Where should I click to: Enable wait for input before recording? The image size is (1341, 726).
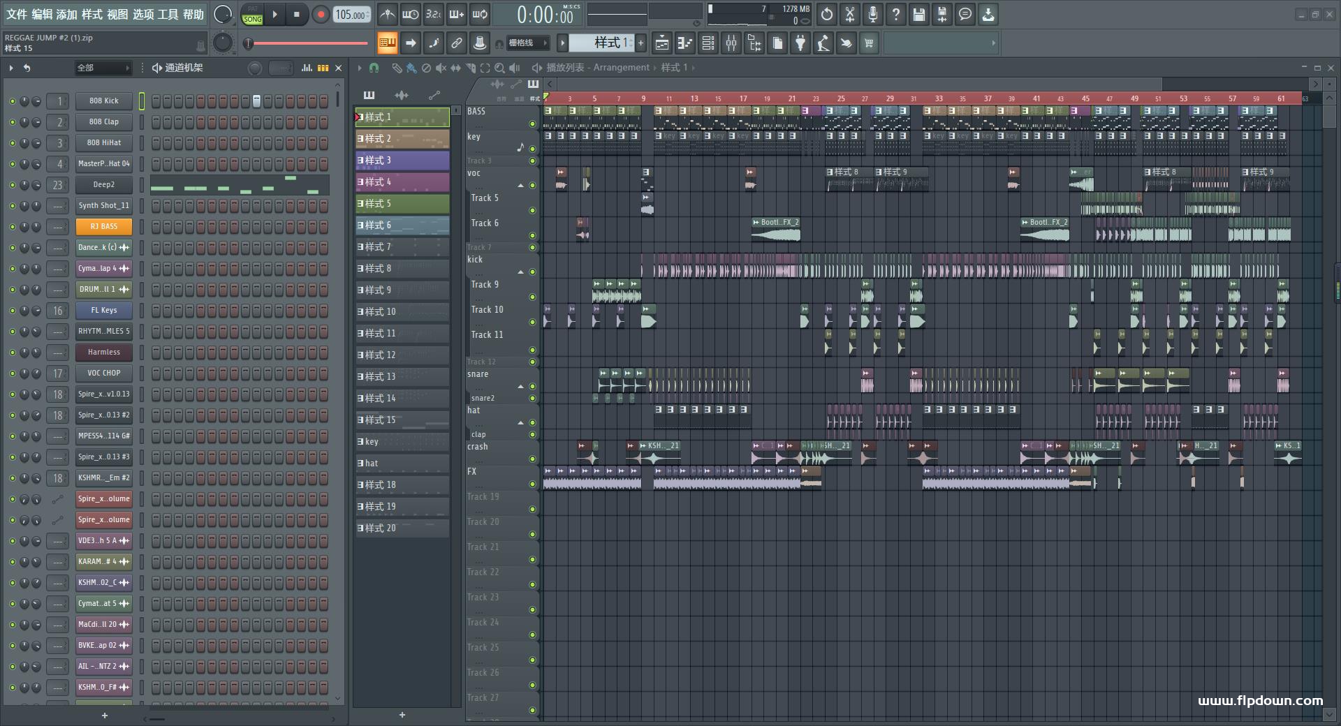(411, 14)
